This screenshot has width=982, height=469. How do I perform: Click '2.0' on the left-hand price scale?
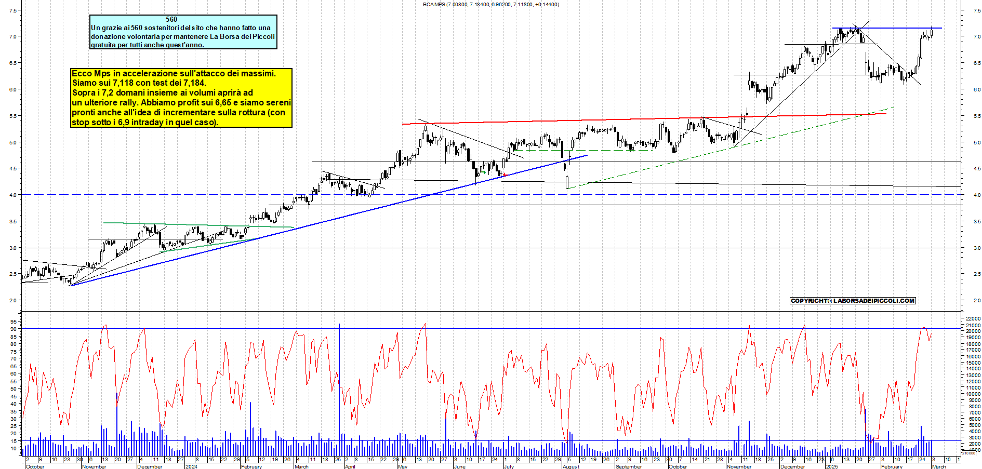[x=13, y=300]
